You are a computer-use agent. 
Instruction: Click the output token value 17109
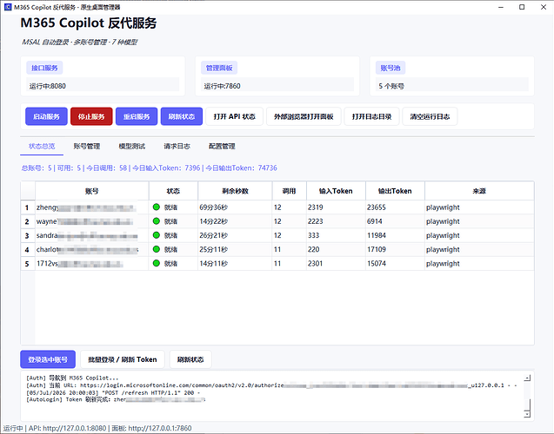(x=395, y=249)
